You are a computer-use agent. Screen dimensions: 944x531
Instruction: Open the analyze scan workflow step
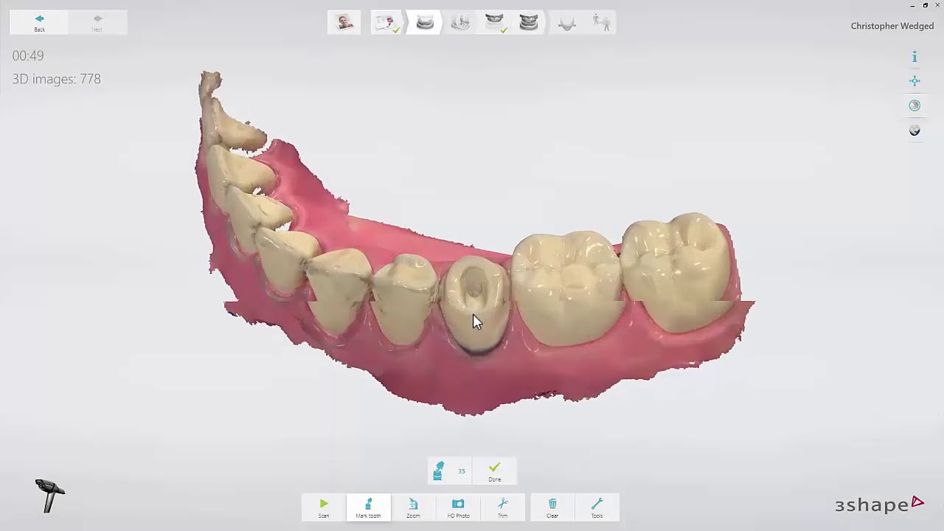[x=566, y=23]
